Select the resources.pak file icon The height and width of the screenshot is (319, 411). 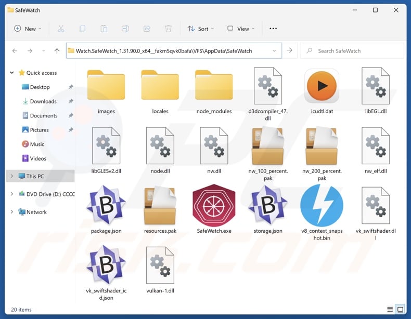pyautogui.click(x=160, y=205)
